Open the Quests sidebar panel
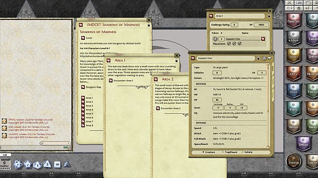Image resolution: width=318 pixels, height=178 pixels. click(x=312, y=55)
